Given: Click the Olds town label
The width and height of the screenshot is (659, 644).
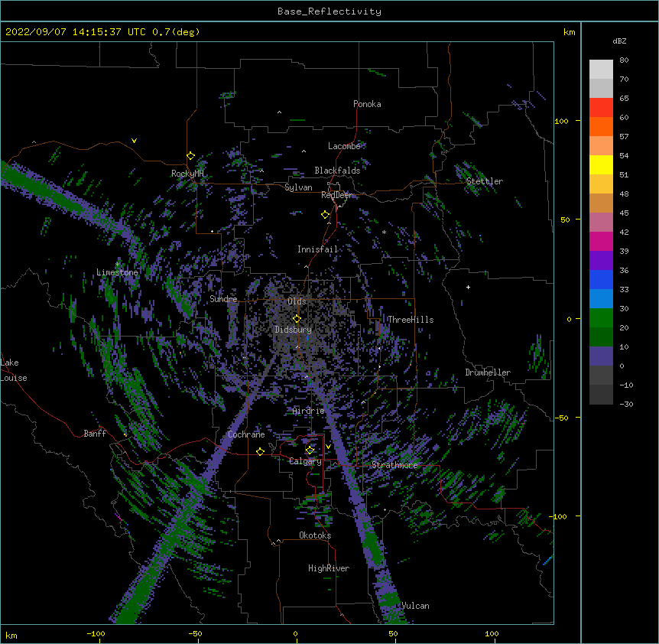Looking at the screenshot, I should click(297, 301).
